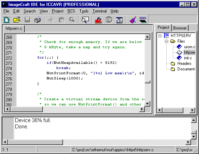Click the Open folder toolbar icon

click(x=17, y=20)
